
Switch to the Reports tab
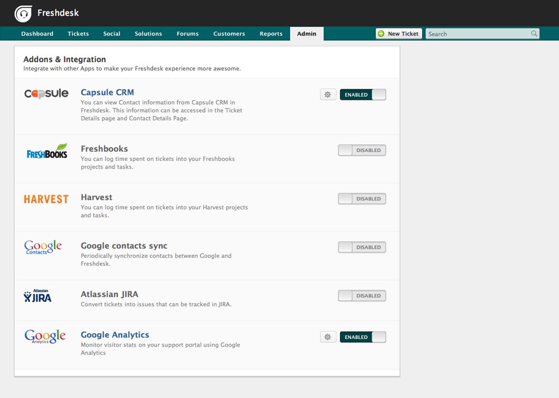[271, 34]
